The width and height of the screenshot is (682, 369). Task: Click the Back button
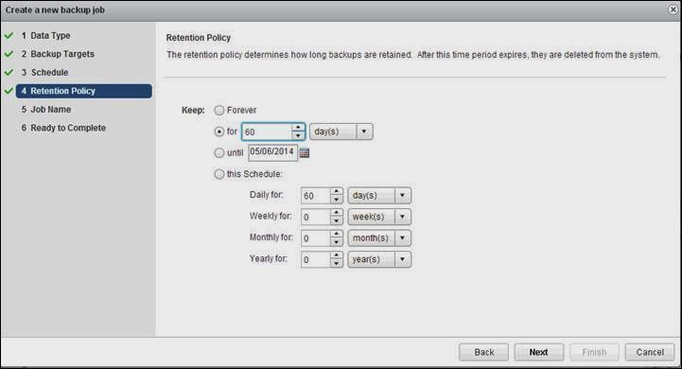coord(483,352)
